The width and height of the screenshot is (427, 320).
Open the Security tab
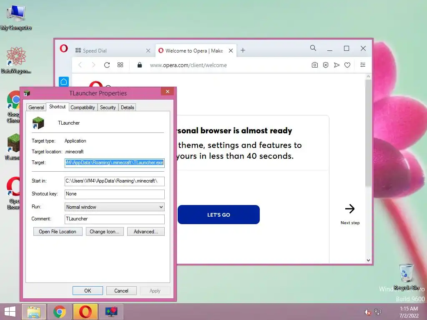pos(108,107)
